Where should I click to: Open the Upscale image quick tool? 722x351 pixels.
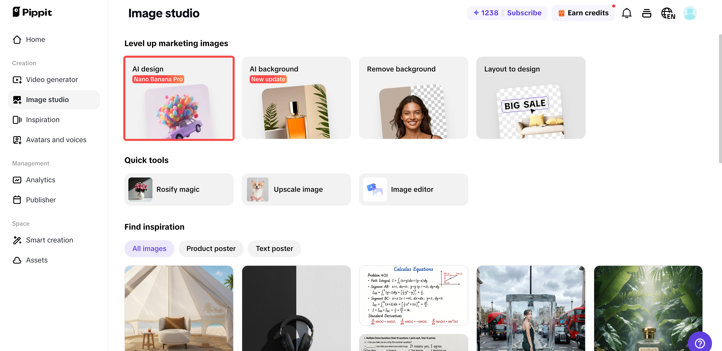(296, 189)
